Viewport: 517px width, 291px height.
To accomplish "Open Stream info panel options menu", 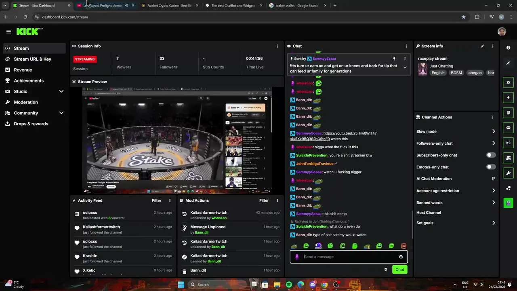I will click(x=492, y=46).
